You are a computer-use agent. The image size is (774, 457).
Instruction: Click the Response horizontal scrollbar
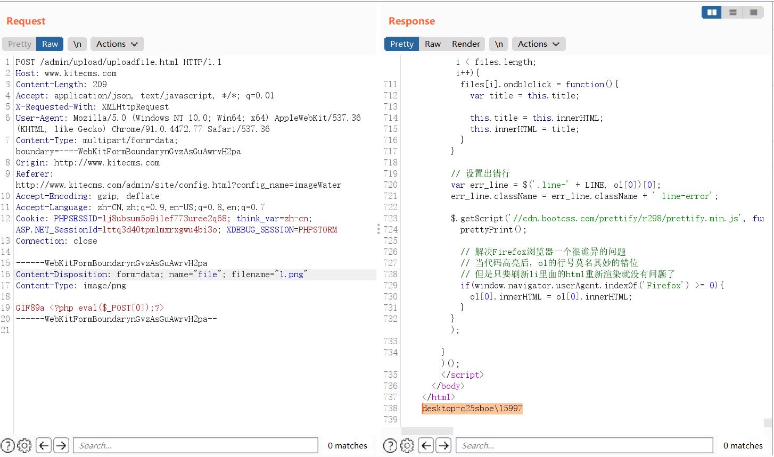point(427,431)
